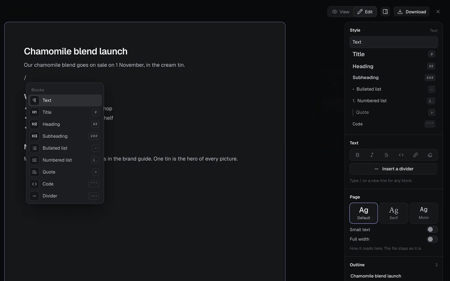
Task: Close the document viewer
Action: coord(438,12)
